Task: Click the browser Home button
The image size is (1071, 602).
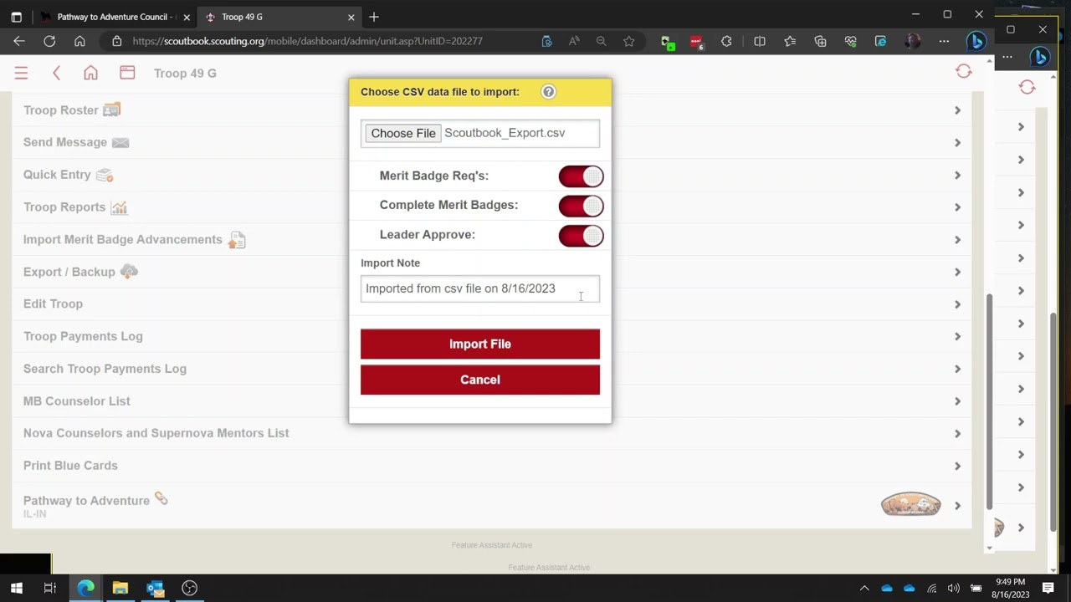Action: [x=79, y=41]
